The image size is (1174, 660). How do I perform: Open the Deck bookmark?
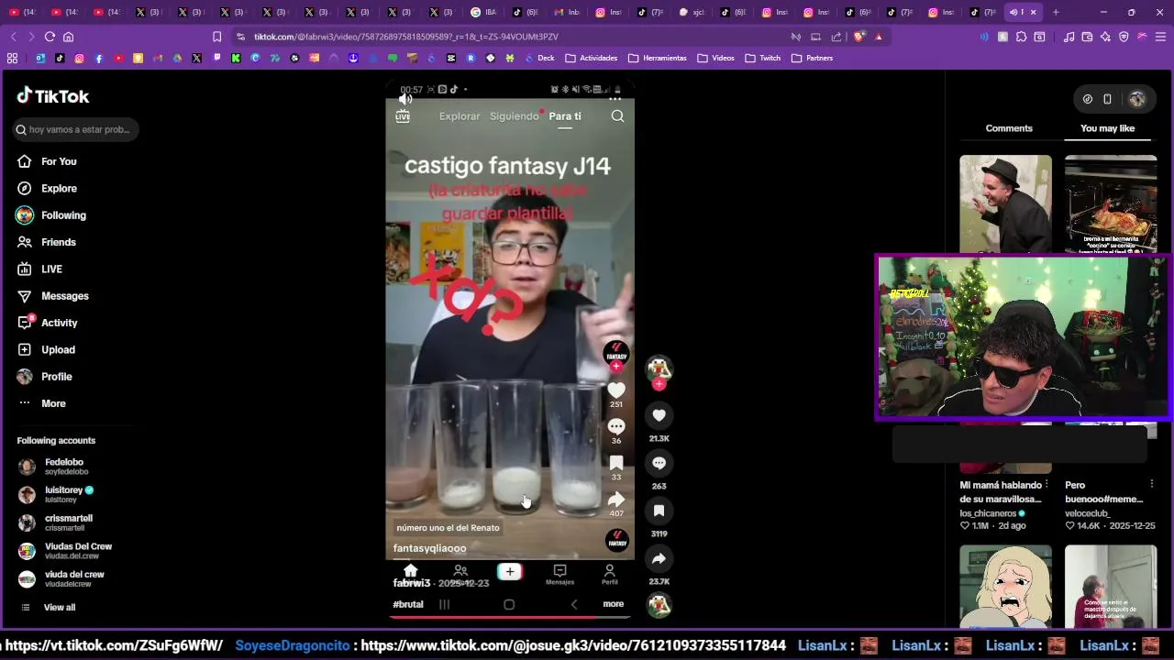click(539, 58)
